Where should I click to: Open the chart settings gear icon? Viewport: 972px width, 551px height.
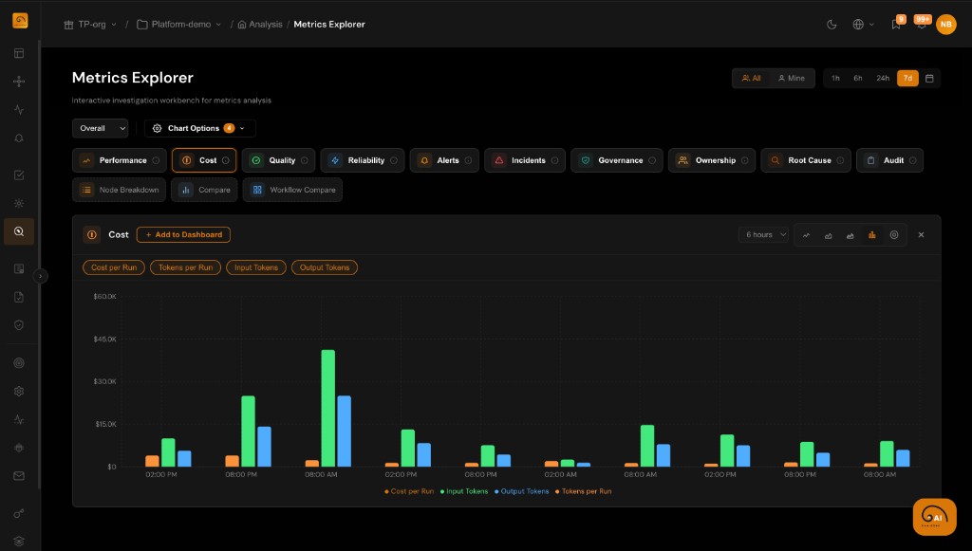(894, 234)
